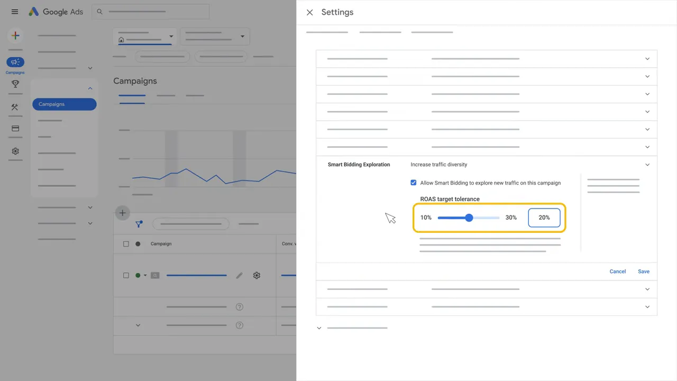677x381 pixels.
Task: Open the Admin gear icon in sidebar
Action: pyautogui.click(x=15, y=151)
